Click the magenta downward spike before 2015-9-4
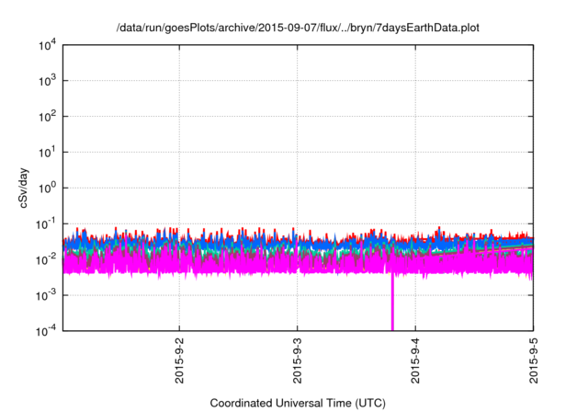Image resolution: width=588 pixels, height=412 pixels. click(x=392, y=303)
